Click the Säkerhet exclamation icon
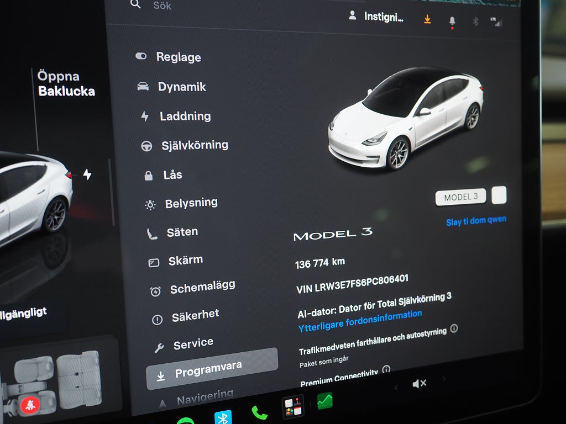This screenshot has height=424, width=566. coord(158,320)
